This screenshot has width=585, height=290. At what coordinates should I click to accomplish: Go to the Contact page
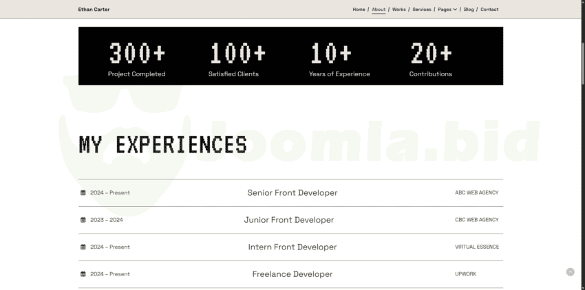(x=489, y=10)
